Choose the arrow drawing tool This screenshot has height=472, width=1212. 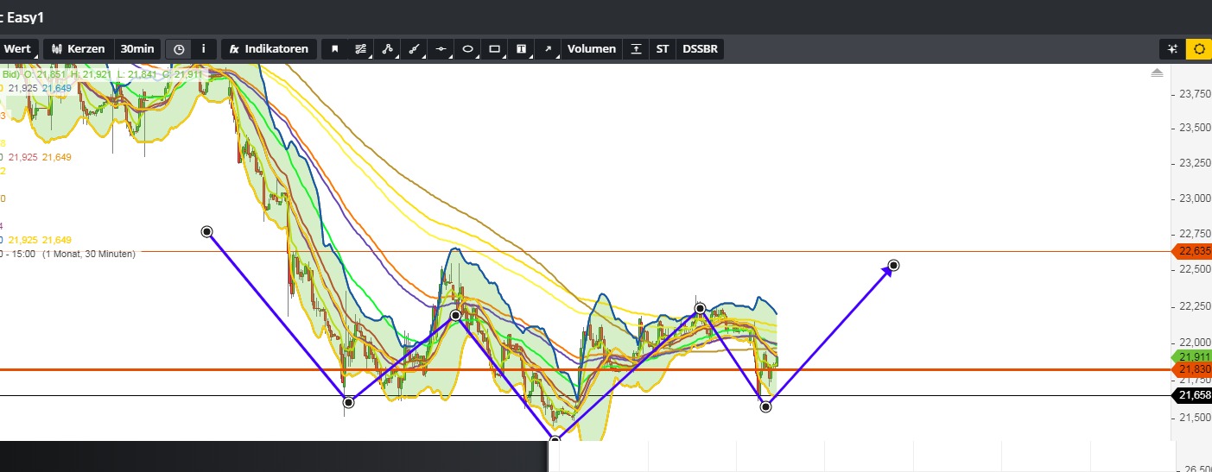pos(548,49)
